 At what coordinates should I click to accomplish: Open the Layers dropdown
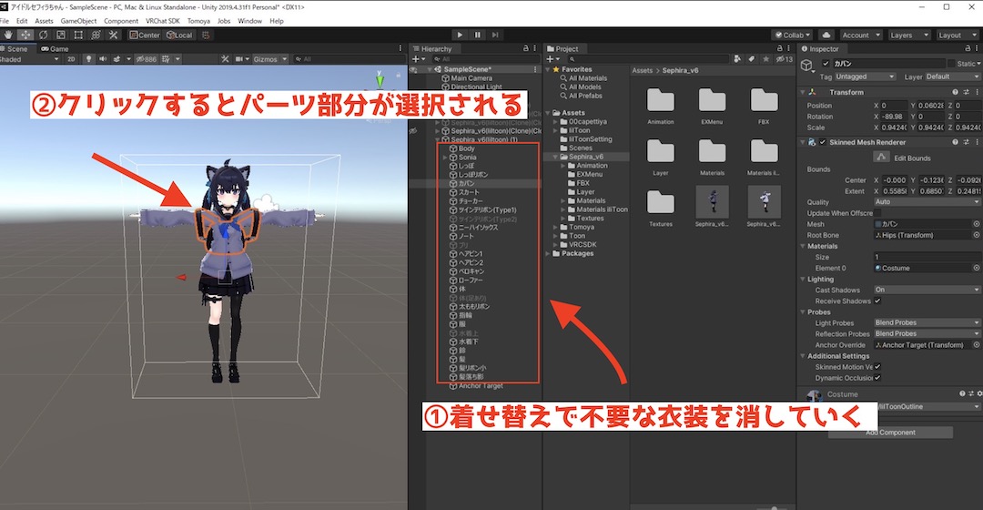[909, 36]
